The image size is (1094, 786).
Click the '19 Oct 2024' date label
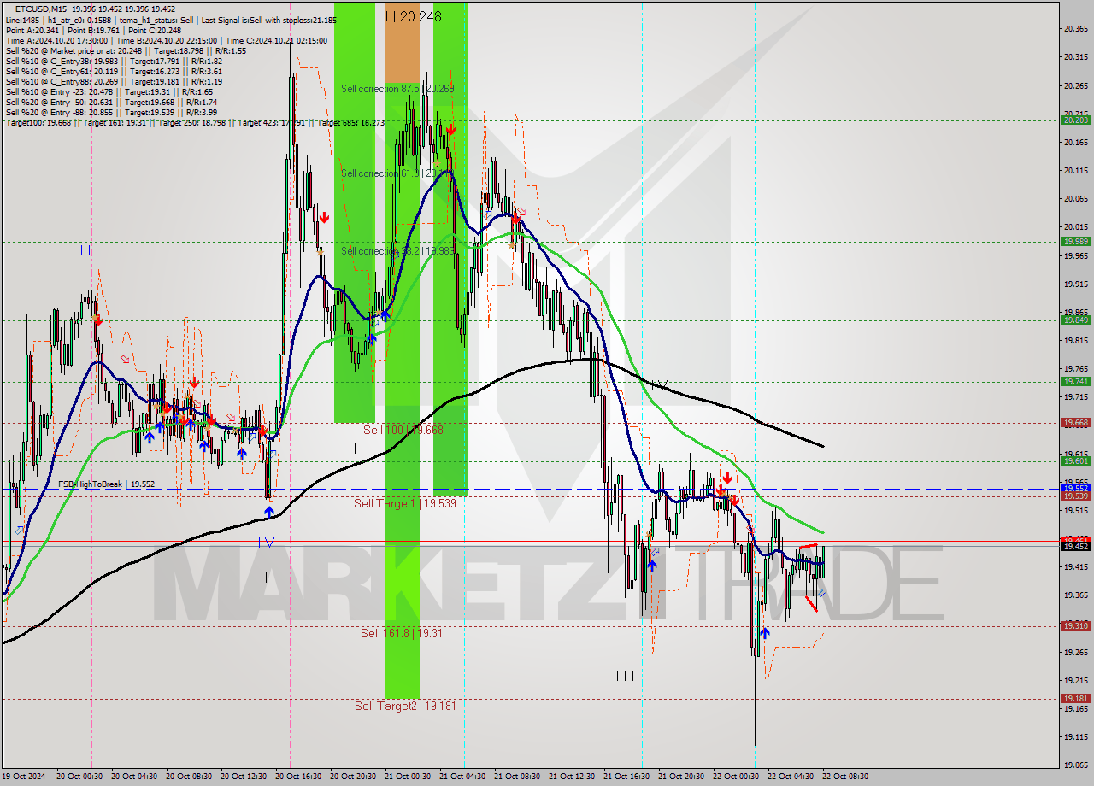click(x=22, y=777)
